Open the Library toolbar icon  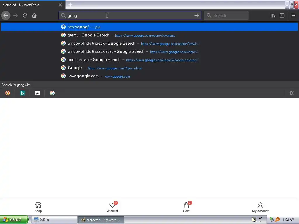click(x=273, y=15)
